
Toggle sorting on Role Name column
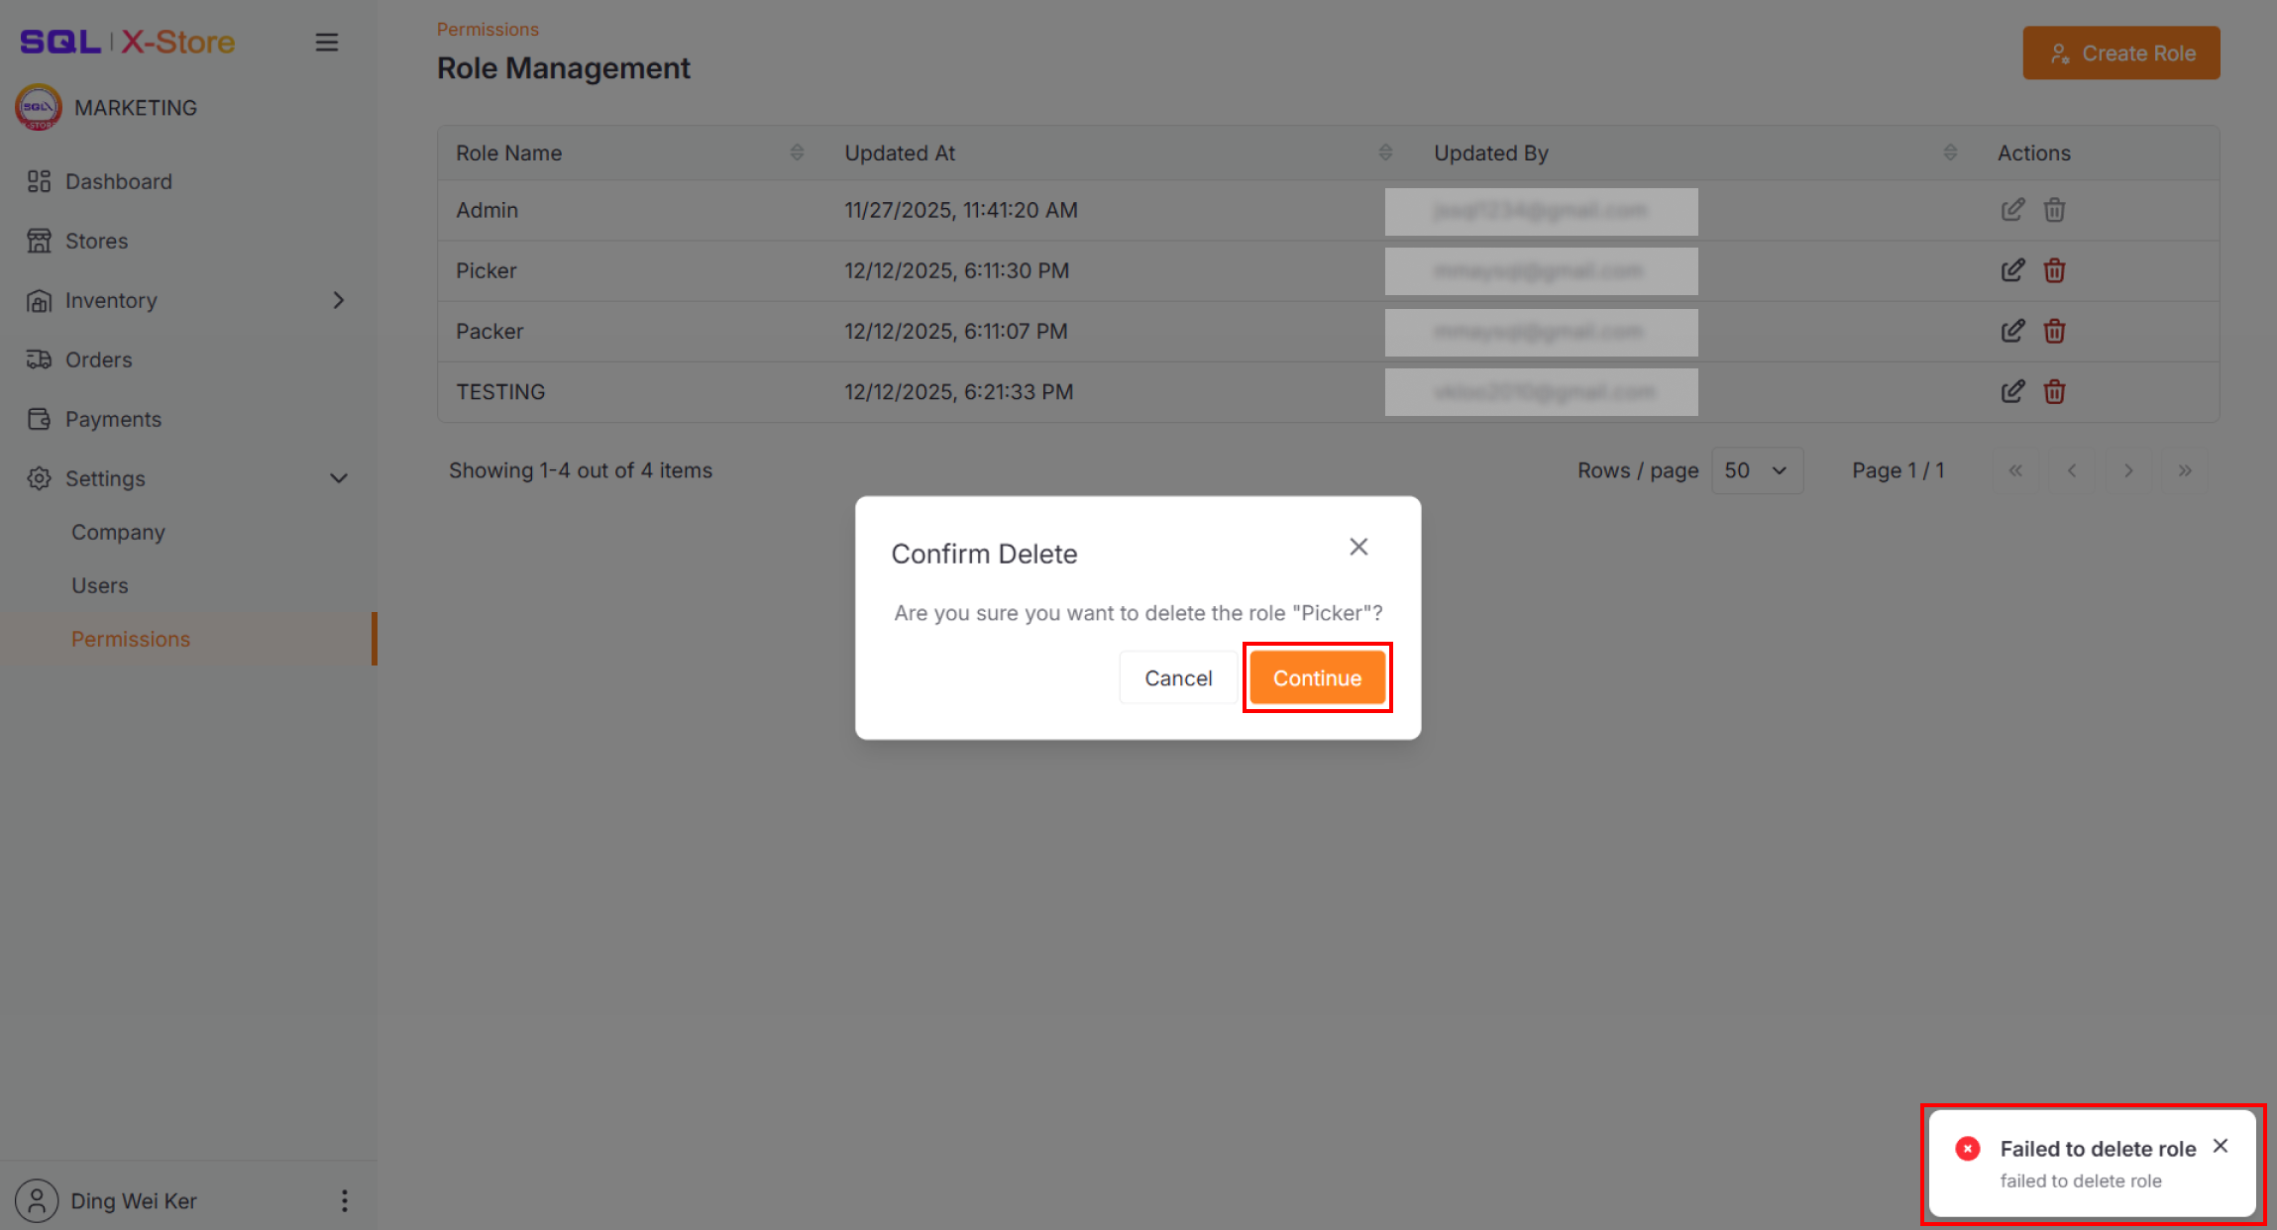tap(796, 152)
